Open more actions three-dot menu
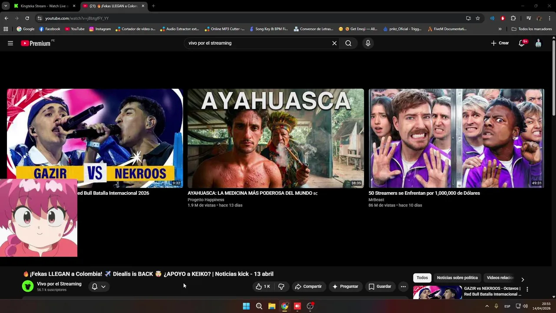The image size is (556, 313). (x=403, y=286)
